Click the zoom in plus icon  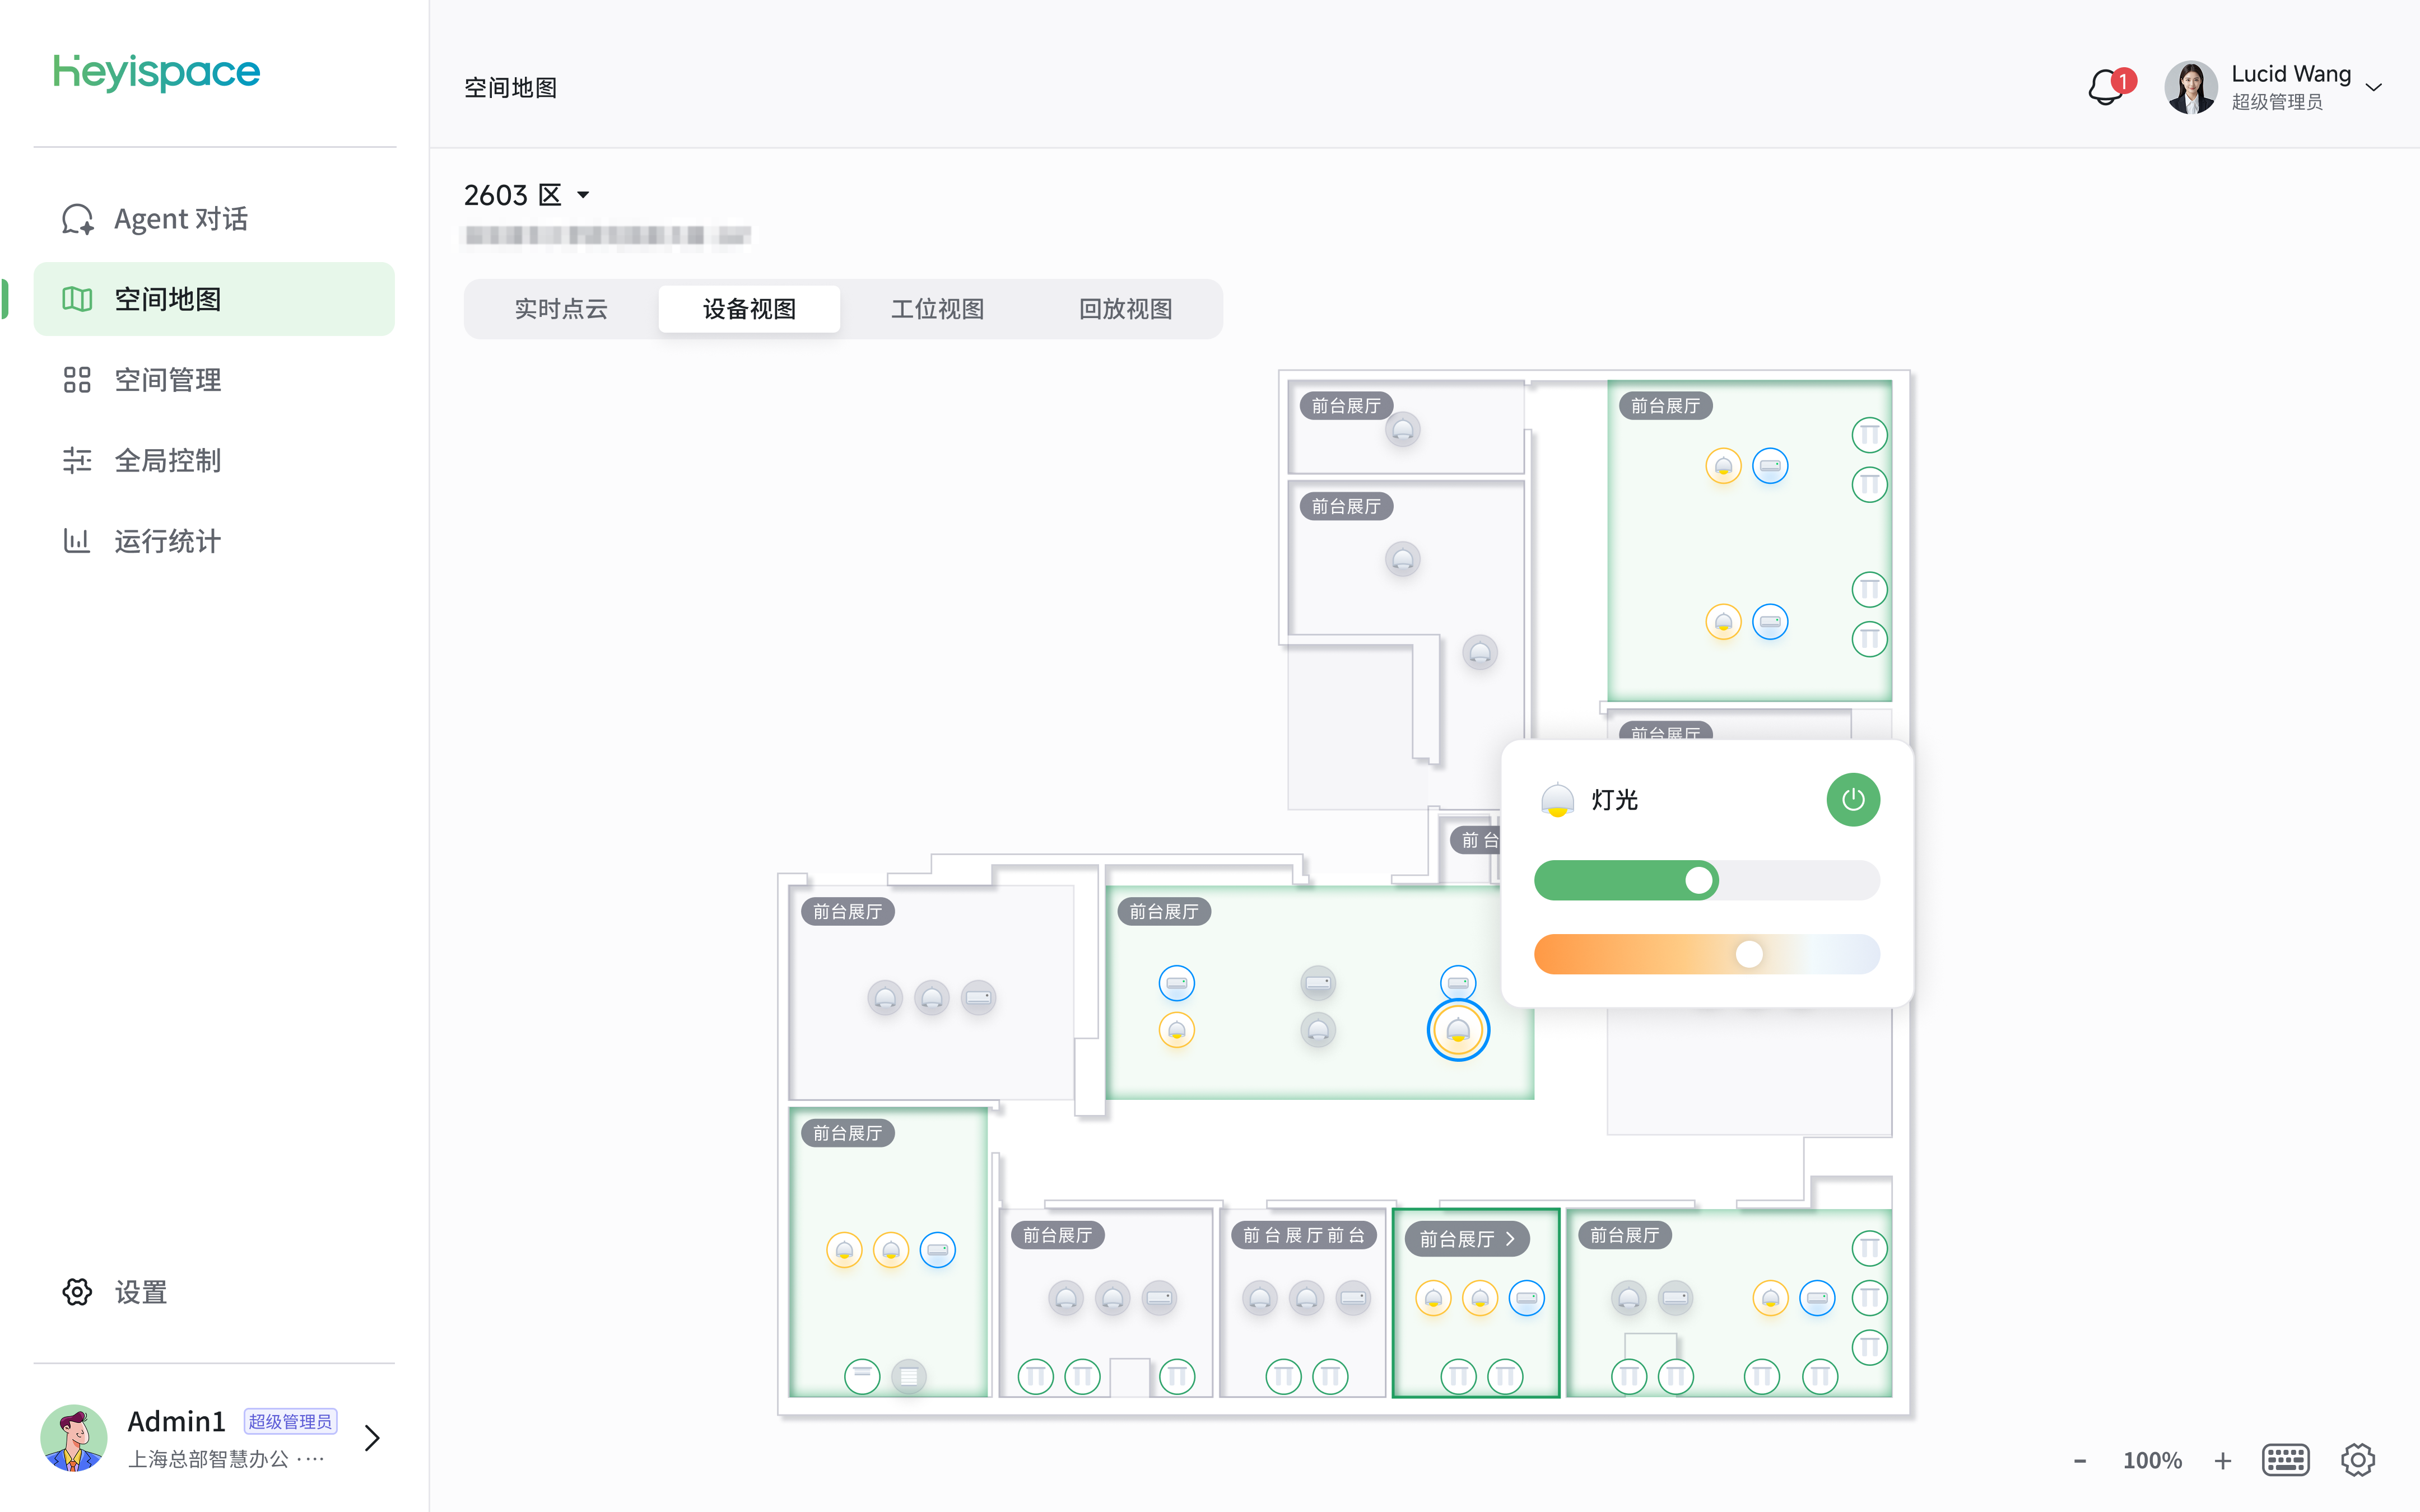[x=2222, y=1460]
